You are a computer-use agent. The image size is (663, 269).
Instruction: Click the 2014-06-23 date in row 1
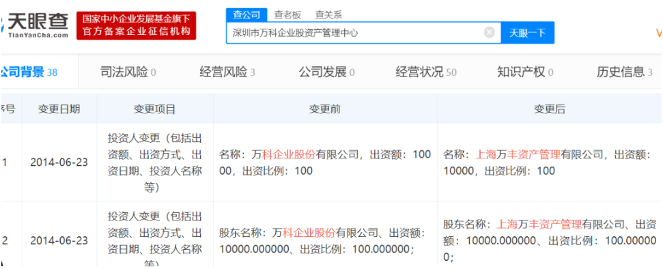coord(59,163)
